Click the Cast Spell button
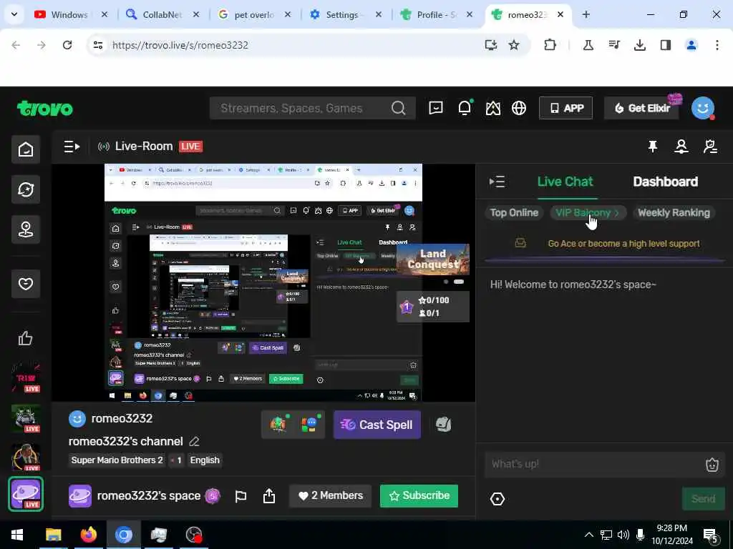Screen dimensions: 733x549 (377, 425)
